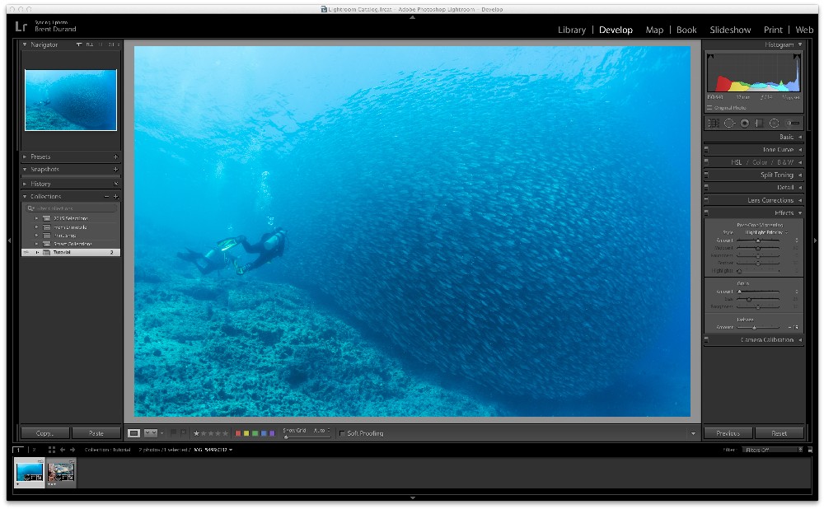824x509 pixels.
Task: Pick the Graduated Filter tool
Action: tap(759, 124)
